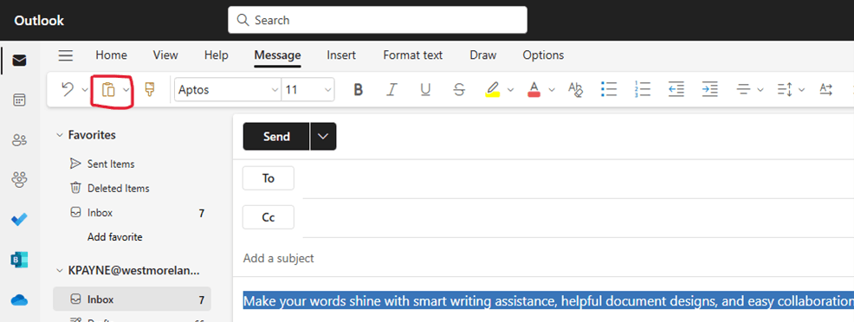Switch to the Insert tab
The height and width of the screenshot is (322, 854).
[341, 55]
